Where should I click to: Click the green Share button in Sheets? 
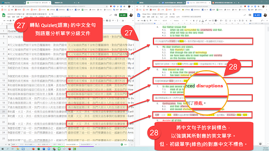click(123, 15)
